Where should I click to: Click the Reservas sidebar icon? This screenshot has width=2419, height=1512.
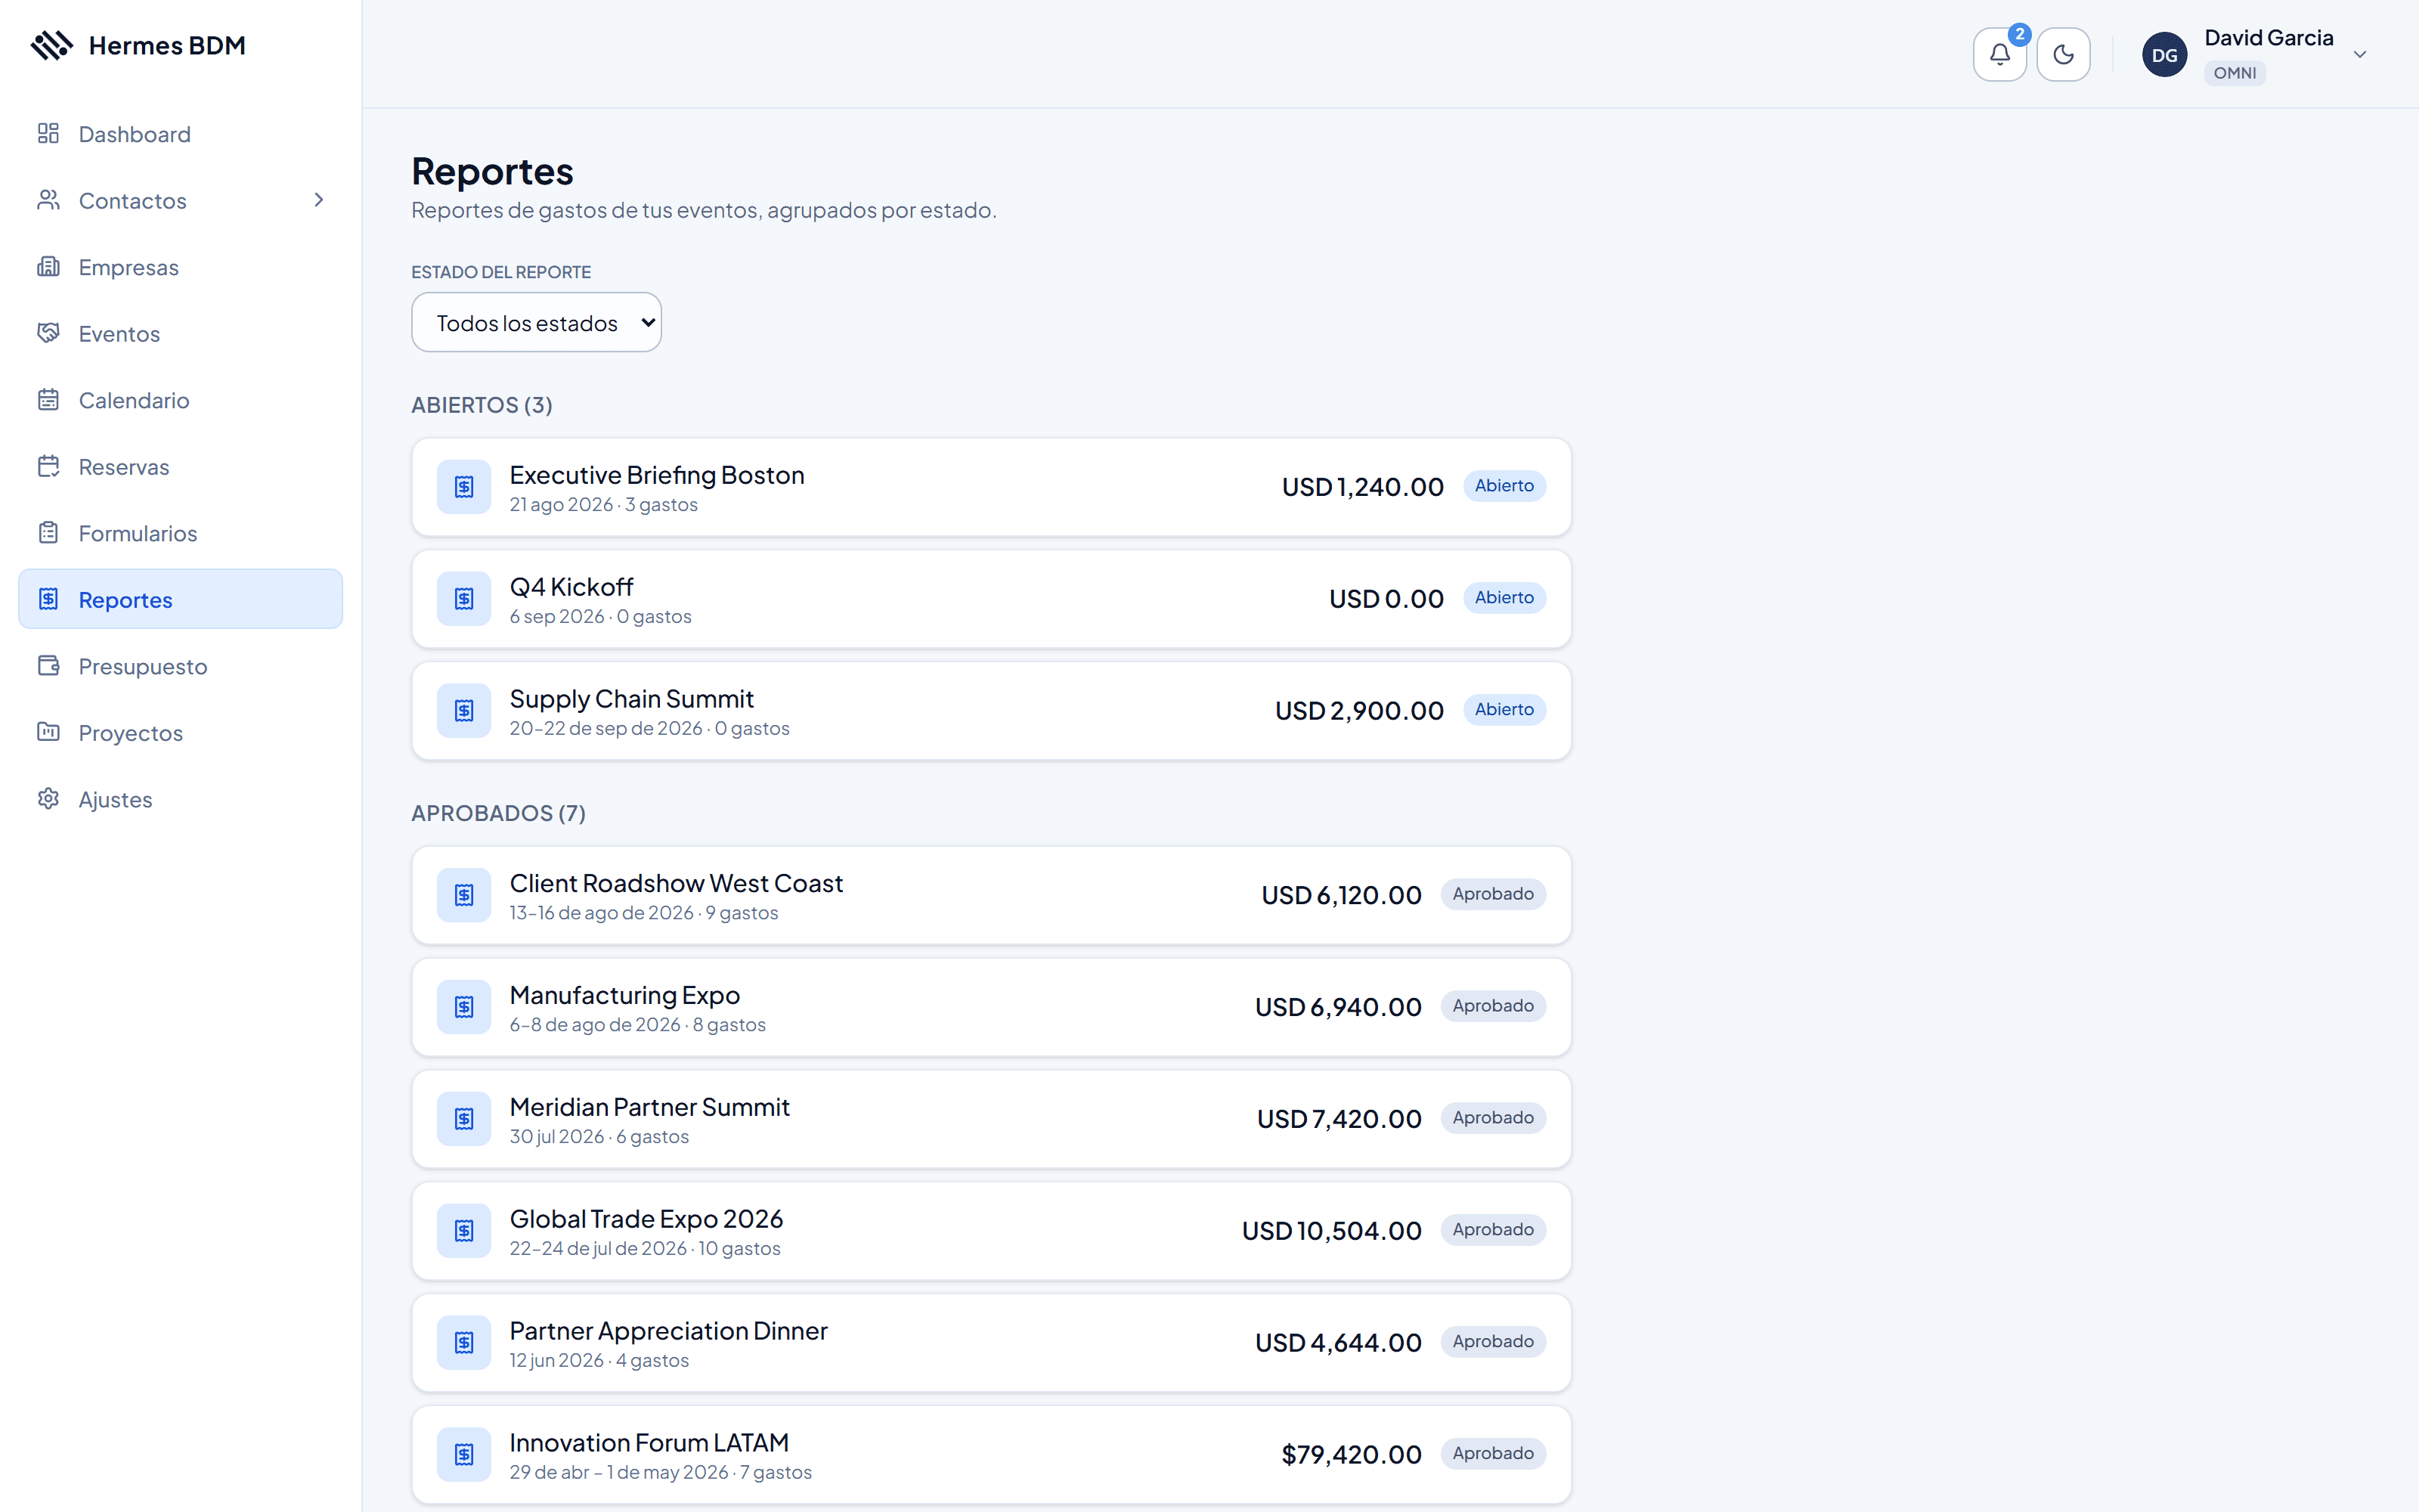coord(48,466)
